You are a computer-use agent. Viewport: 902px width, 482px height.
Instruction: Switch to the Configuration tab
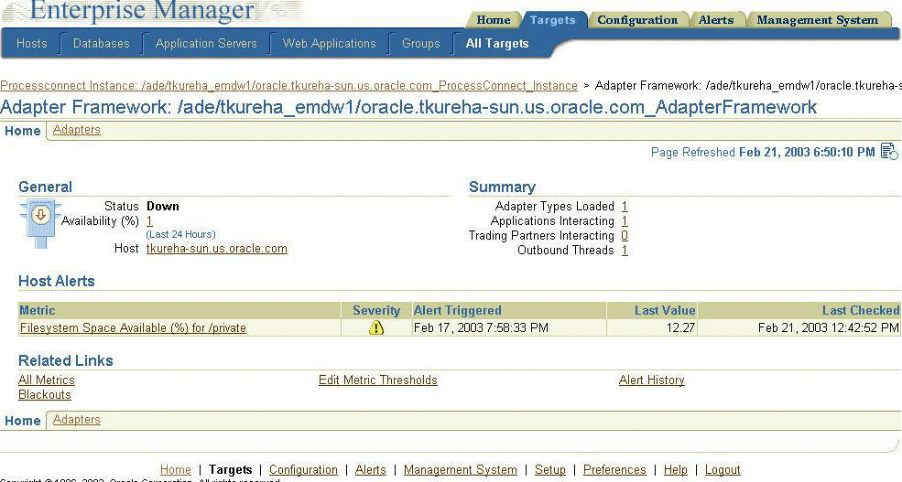click(x=637, y=20)
